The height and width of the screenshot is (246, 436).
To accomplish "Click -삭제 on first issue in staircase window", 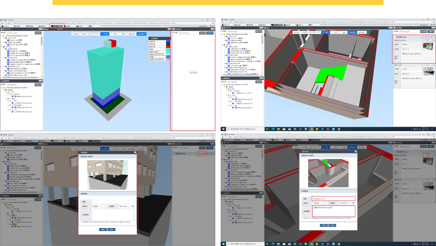I will click(432, 40).
